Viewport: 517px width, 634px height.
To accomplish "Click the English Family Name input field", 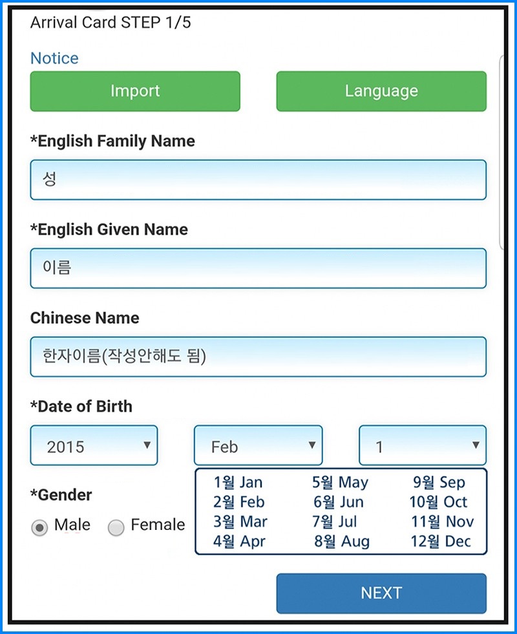I will click(x=258, y=180).
